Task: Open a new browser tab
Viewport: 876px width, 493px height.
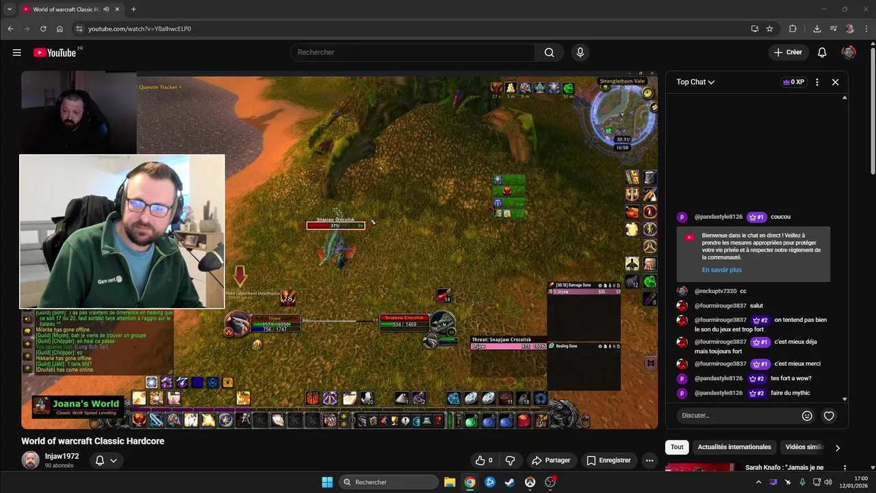Action: pyautogui.click(x=133, y=10)
